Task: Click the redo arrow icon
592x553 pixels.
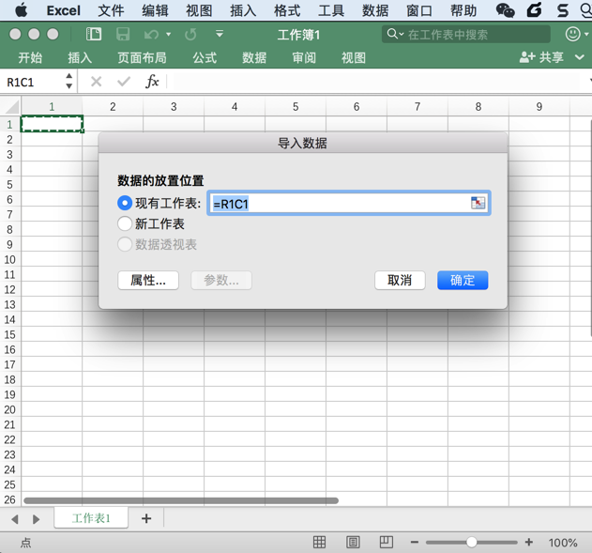Action: (x=190, y=35)
